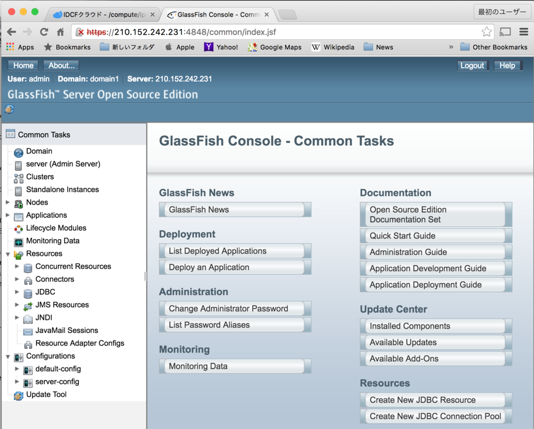Click the Standalone Instances icon

[x=18, y=191]
